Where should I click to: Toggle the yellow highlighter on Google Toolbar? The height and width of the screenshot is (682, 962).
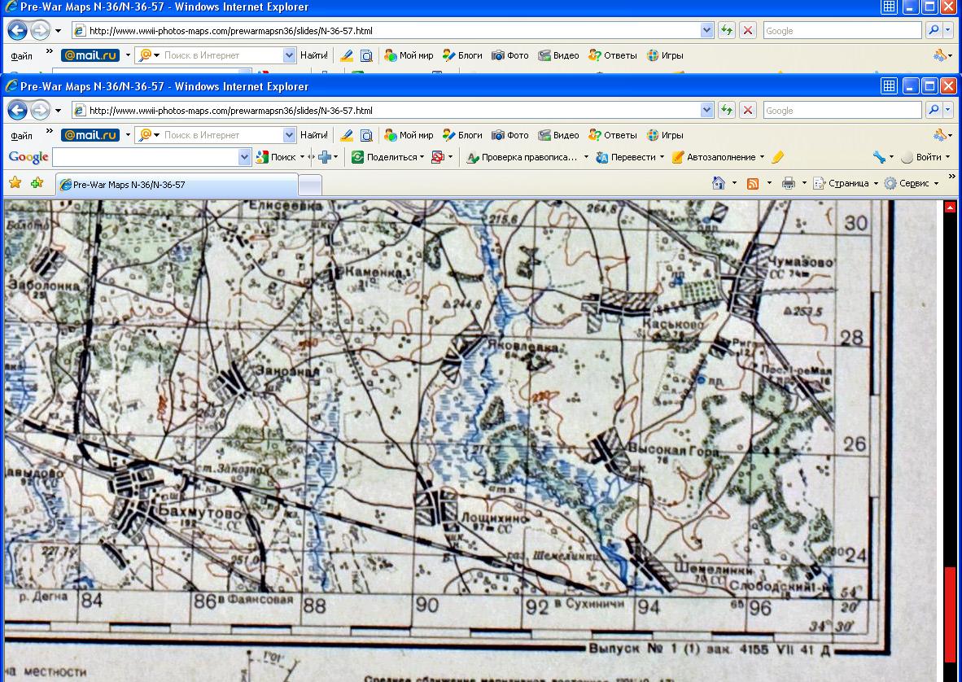777,157
